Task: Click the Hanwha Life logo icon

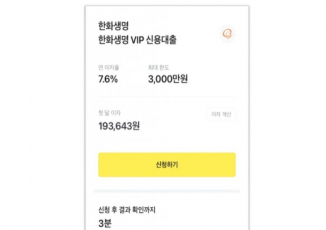Action: 228,34
